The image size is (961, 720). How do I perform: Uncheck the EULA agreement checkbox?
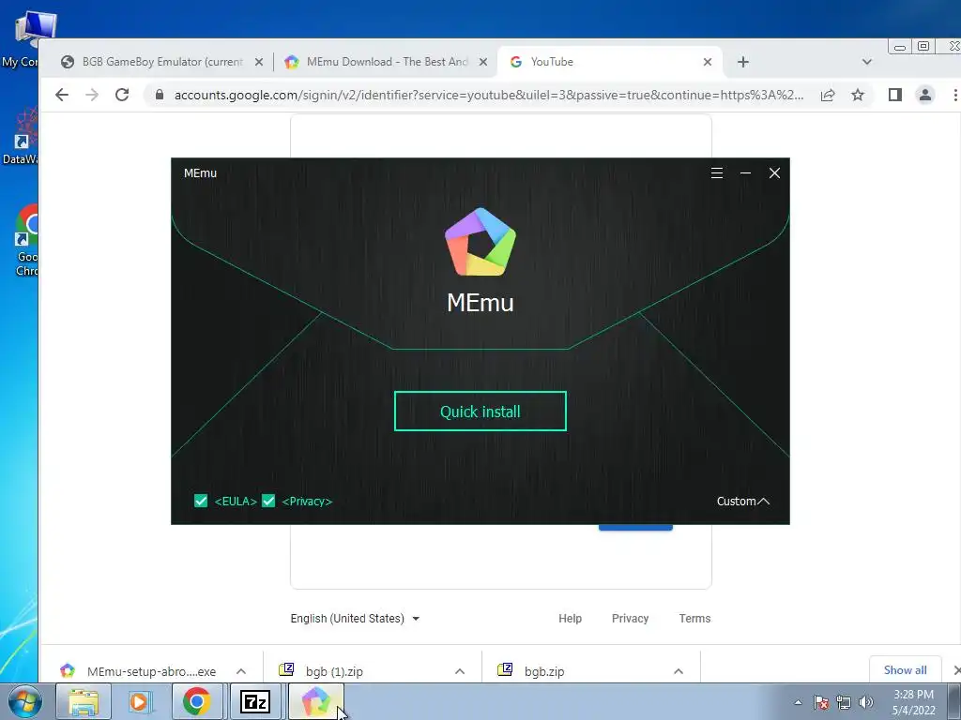tap(201, 501)
